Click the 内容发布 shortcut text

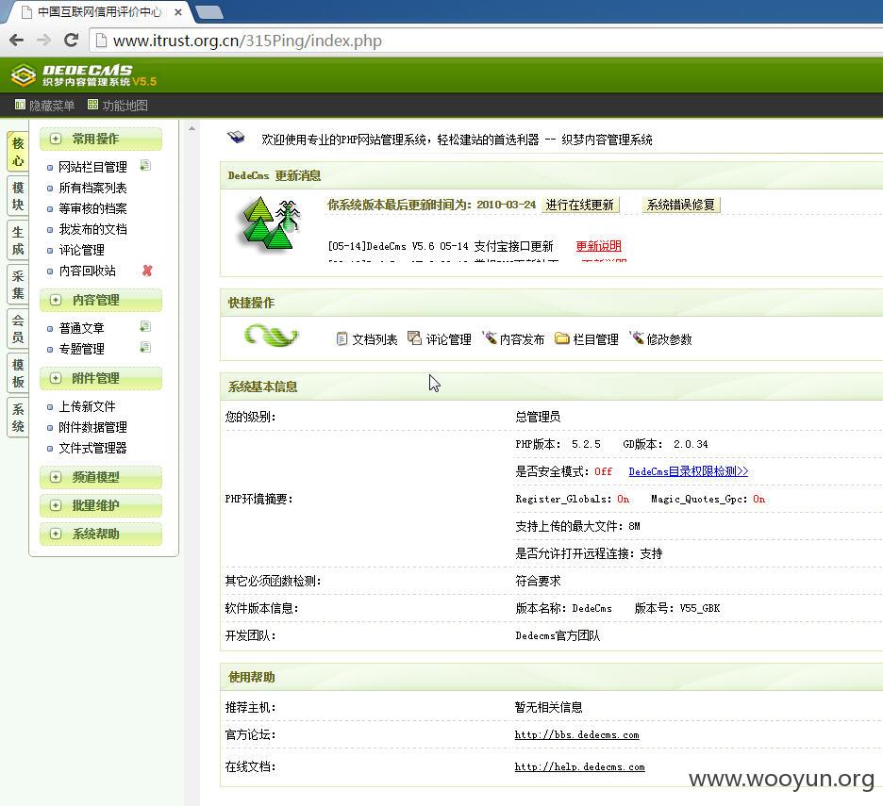(522, 339)
